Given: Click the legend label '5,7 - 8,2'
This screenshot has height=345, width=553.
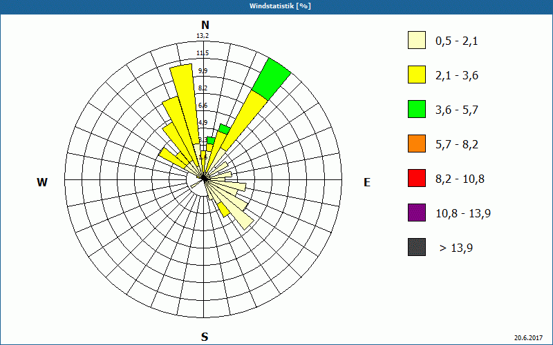Looking at the screenshot, I should pyautogui.click(x=457, y=145).
